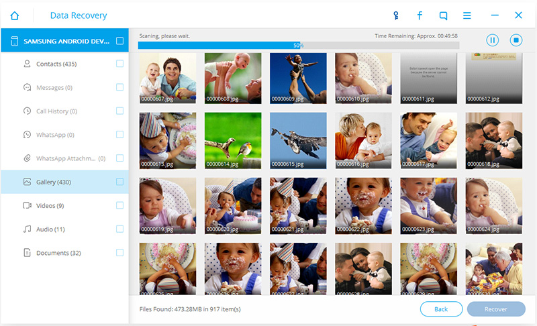Enable the Videos (9) checkbox
Screen dimensions: 537x326
(x=119, y=205)
